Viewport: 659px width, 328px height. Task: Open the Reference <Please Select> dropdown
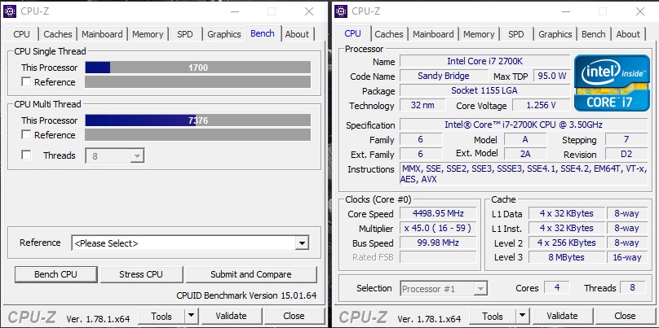(x=190, y=243)
